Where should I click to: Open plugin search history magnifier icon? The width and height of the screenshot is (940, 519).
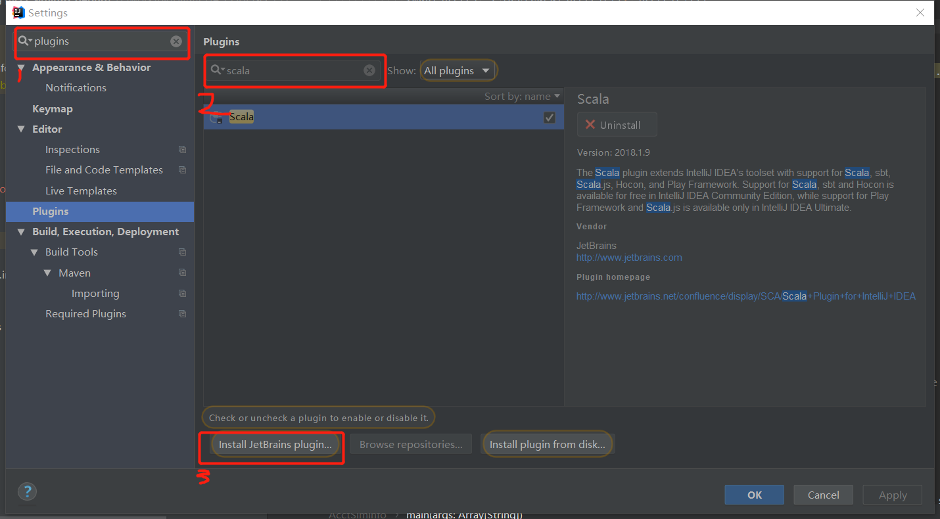click(x=216, y=70)
